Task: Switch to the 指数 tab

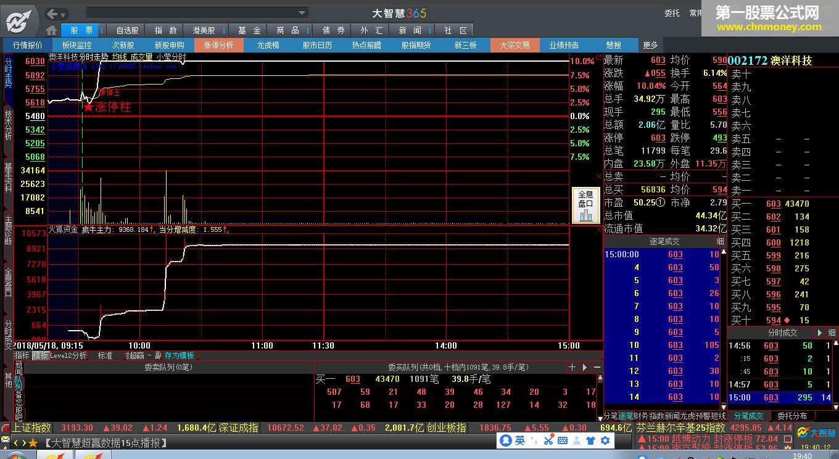Action: [x=165, y=30]
